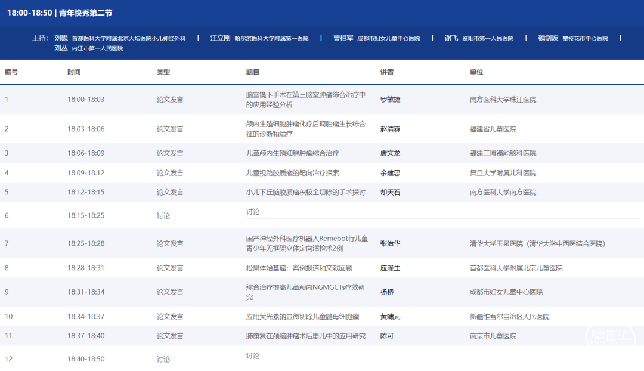Click host 曹相军 in the moderator list
The height and width of the screenshot is (371, 644).
click(343, 38)
